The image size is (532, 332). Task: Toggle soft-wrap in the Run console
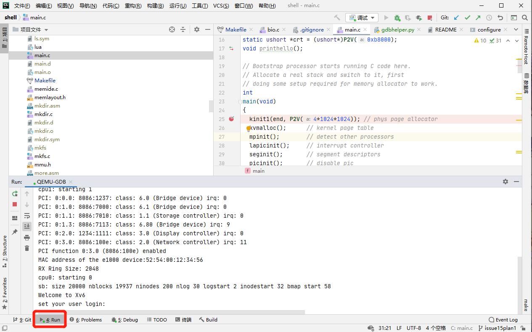pyautogui.click(x=27, y=216)
